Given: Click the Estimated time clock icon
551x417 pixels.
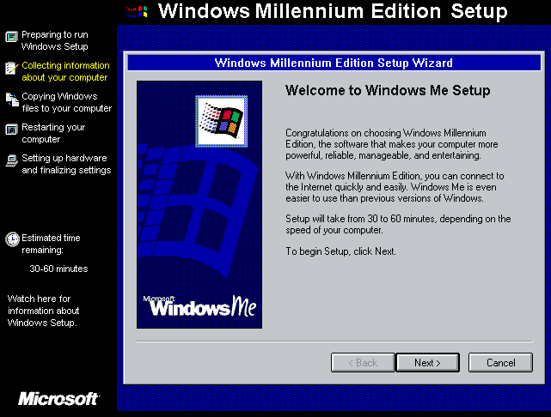Looking at the screenshot, I should [12, 239].
